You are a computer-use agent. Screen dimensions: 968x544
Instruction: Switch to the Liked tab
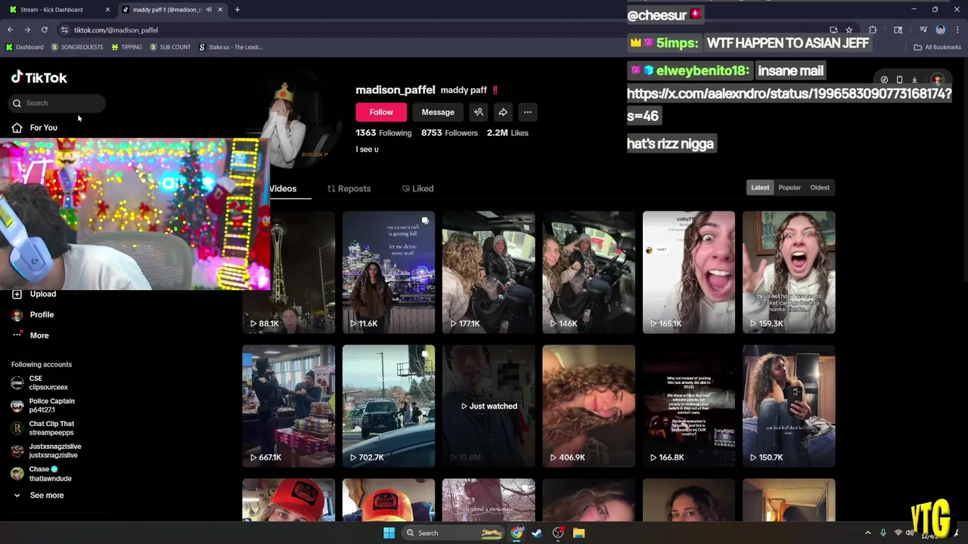click(x=417, y=188)
